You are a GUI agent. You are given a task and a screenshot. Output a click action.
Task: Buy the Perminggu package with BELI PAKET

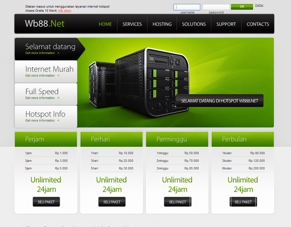pos(177,202)
